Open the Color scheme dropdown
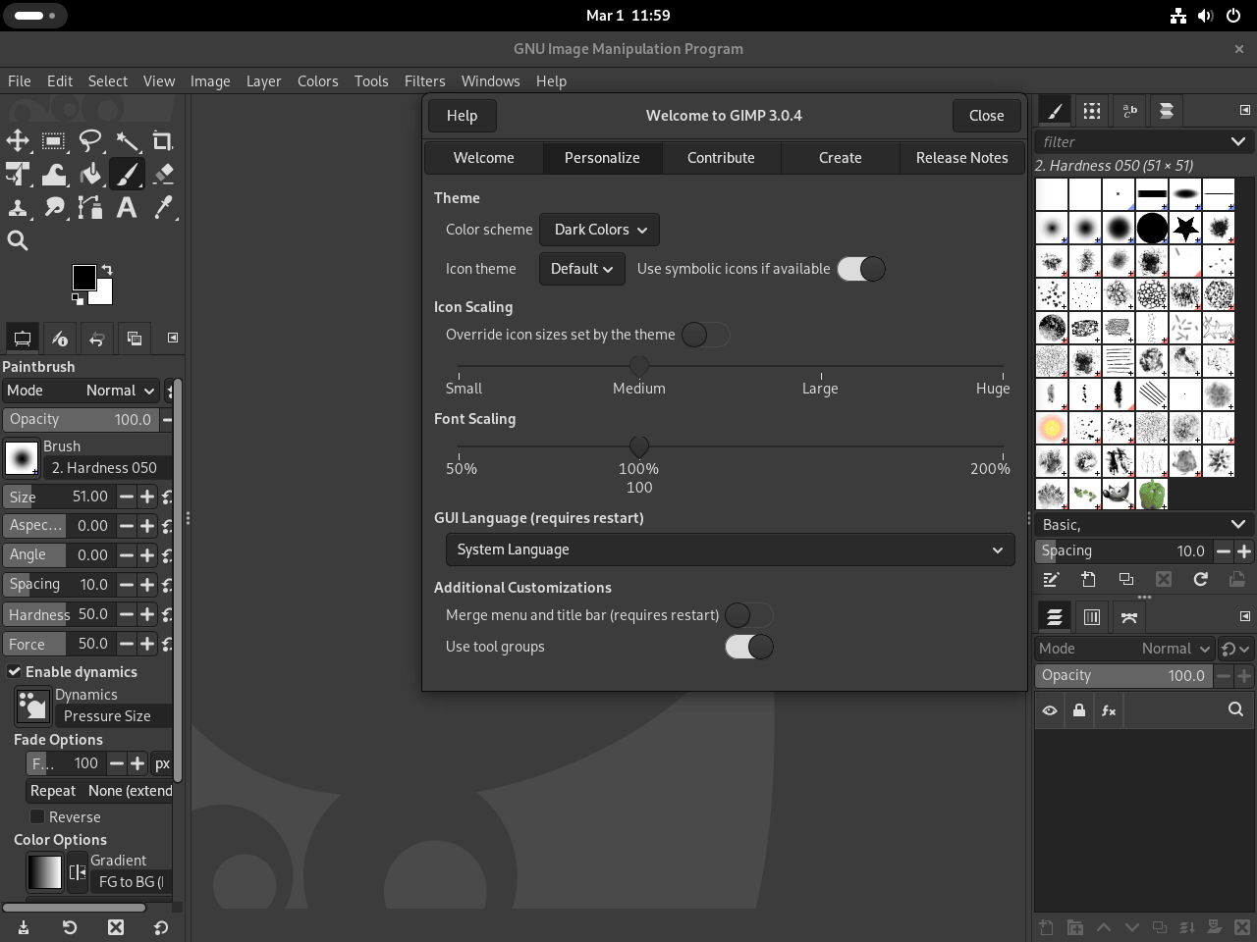Viewport: 1257px width, 942px height. tap(599, 229)
